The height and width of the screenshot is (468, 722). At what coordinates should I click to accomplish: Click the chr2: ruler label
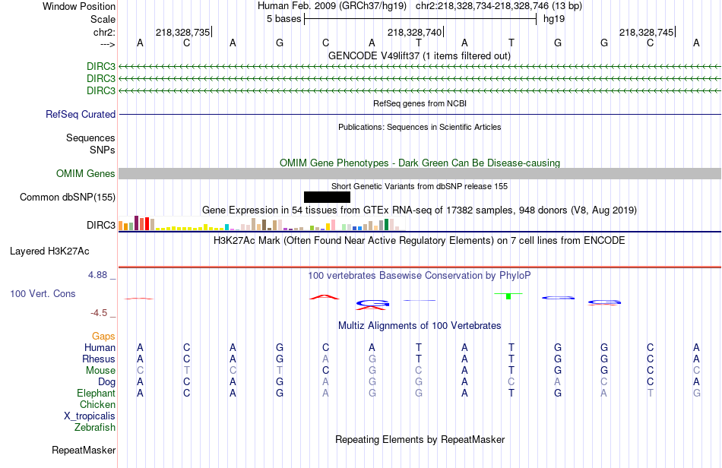[104, 32]
